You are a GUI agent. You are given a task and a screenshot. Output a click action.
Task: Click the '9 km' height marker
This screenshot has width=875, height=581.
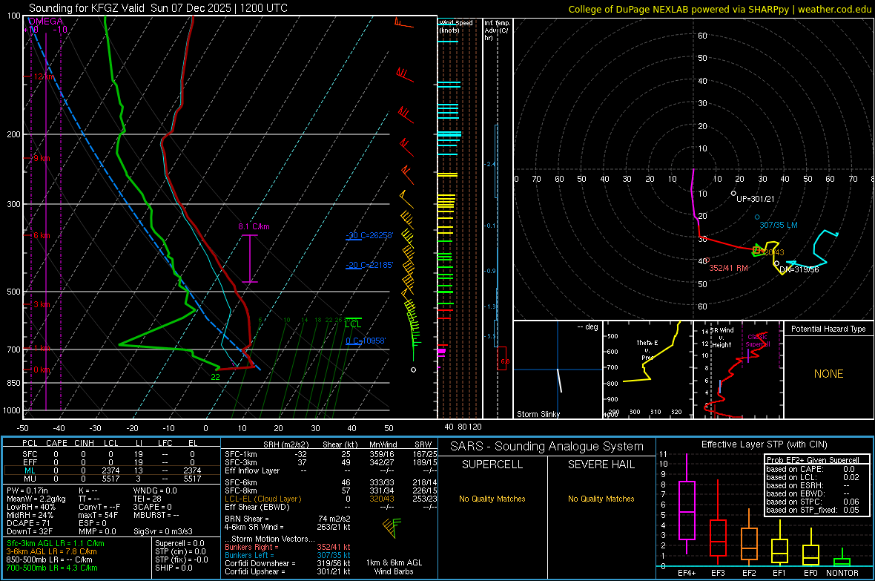(42, 158)
